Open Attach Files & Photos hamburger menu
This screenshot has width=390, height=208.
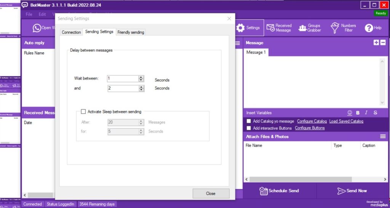(383, 136)
